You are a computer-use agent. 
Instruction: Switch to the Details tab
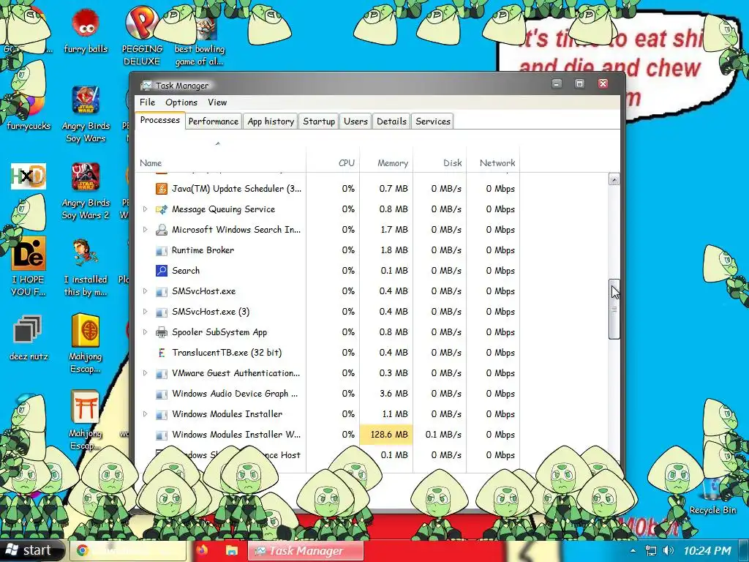(391, 121)
